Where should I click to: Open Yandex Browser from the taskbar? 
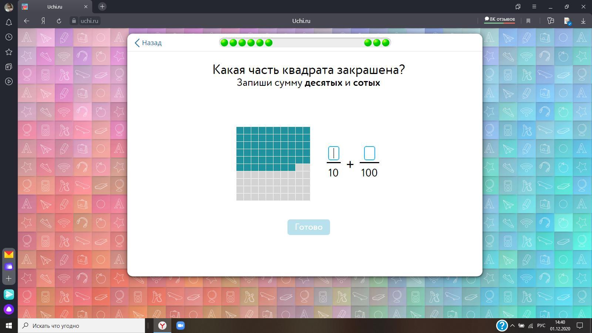[162, 326]
